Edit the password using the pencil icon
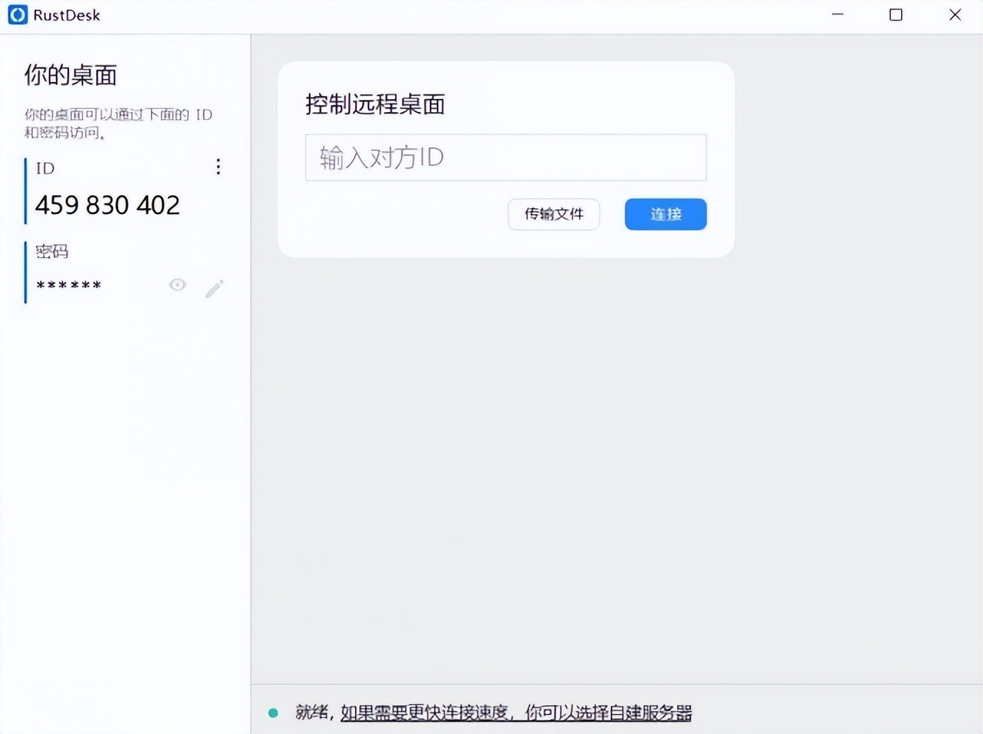 [x=214, y=287]
